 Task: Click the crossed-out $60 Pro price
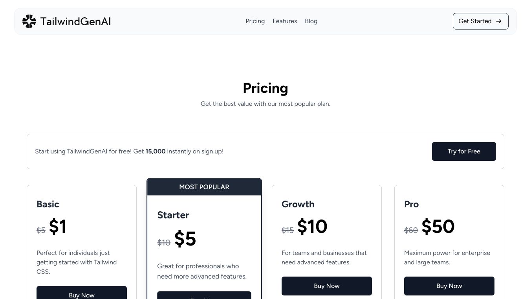tap(411, 230)
